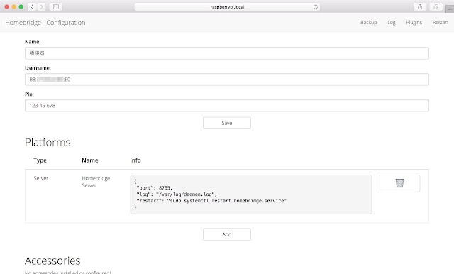Open the Backup page
The height and width of the screenshot is (274, 454).
(x=368, y=22)
